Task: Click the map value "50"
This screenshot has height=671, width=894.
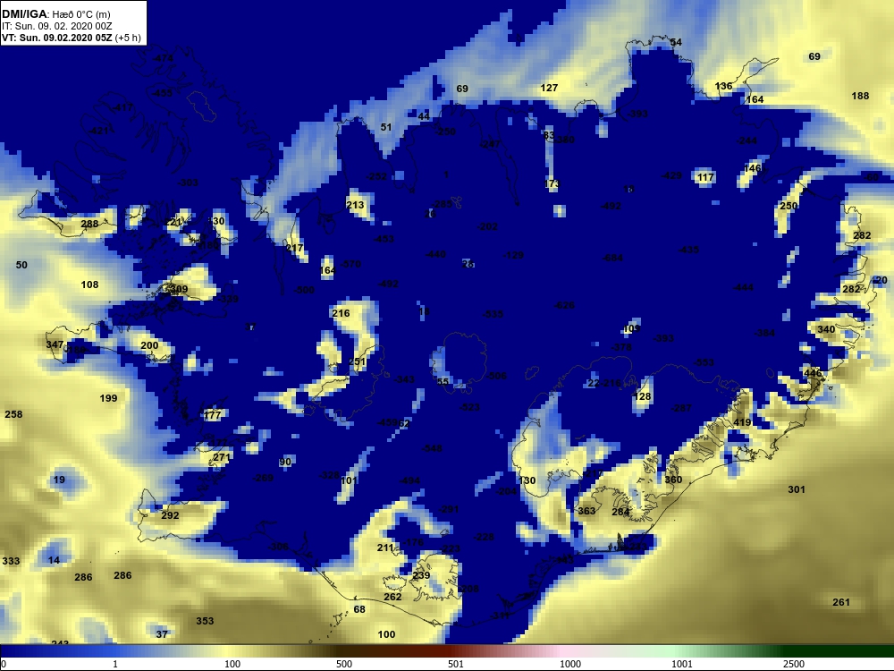Action: (x=21, y=265)
